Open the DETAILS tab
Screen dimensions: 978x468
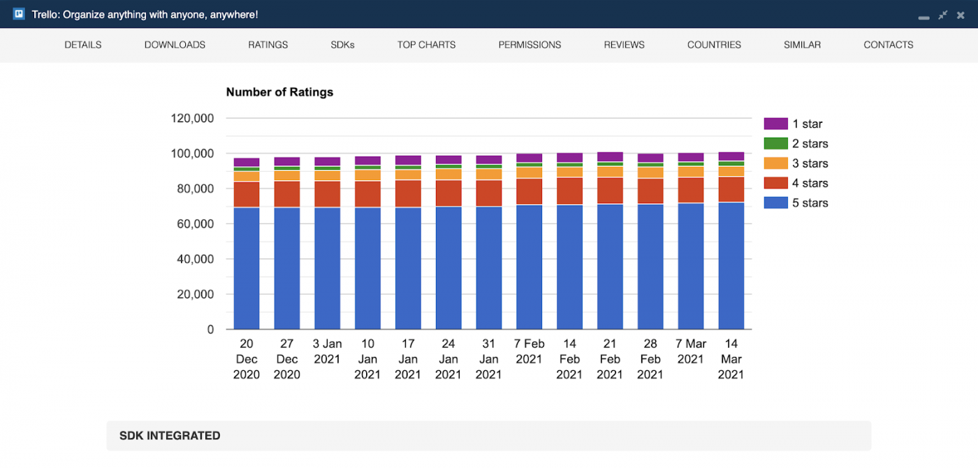[x=83, y=45]
